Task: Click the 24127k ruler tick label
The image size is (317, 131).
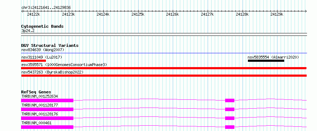Action: [207, 14]
